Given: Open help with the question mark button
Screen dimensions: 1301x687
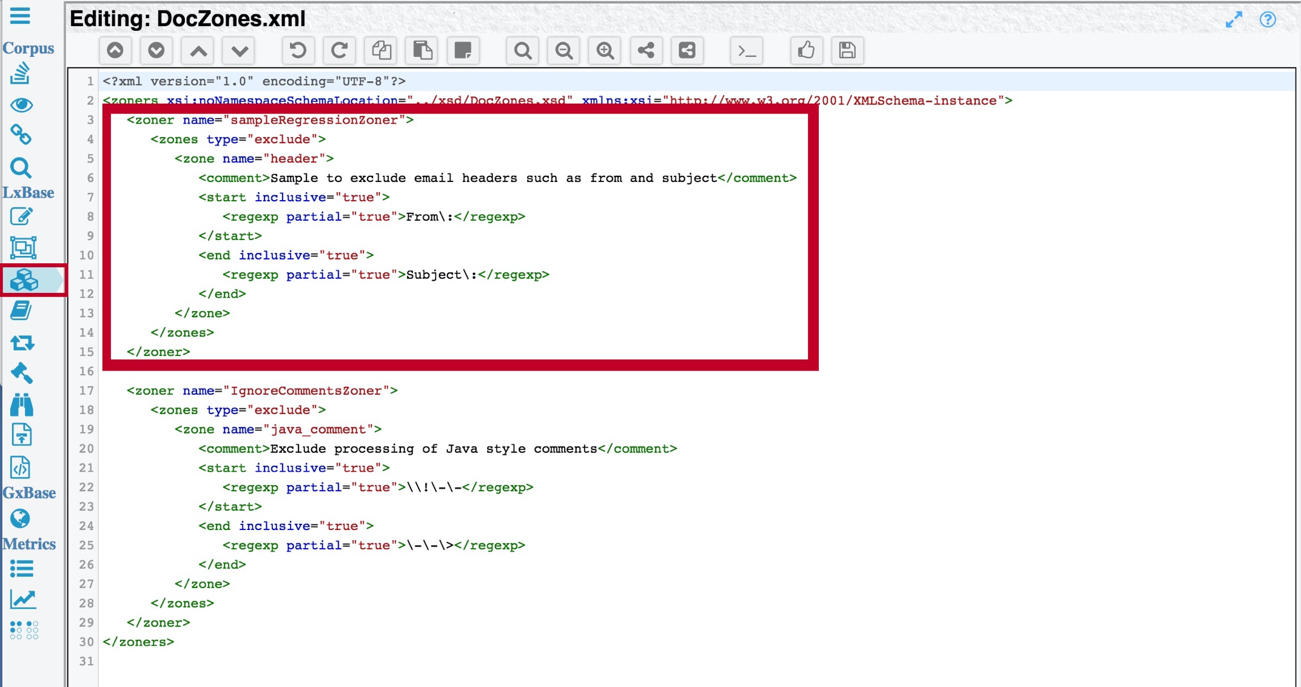Looking at the screenshot, I should point(1268,20).
